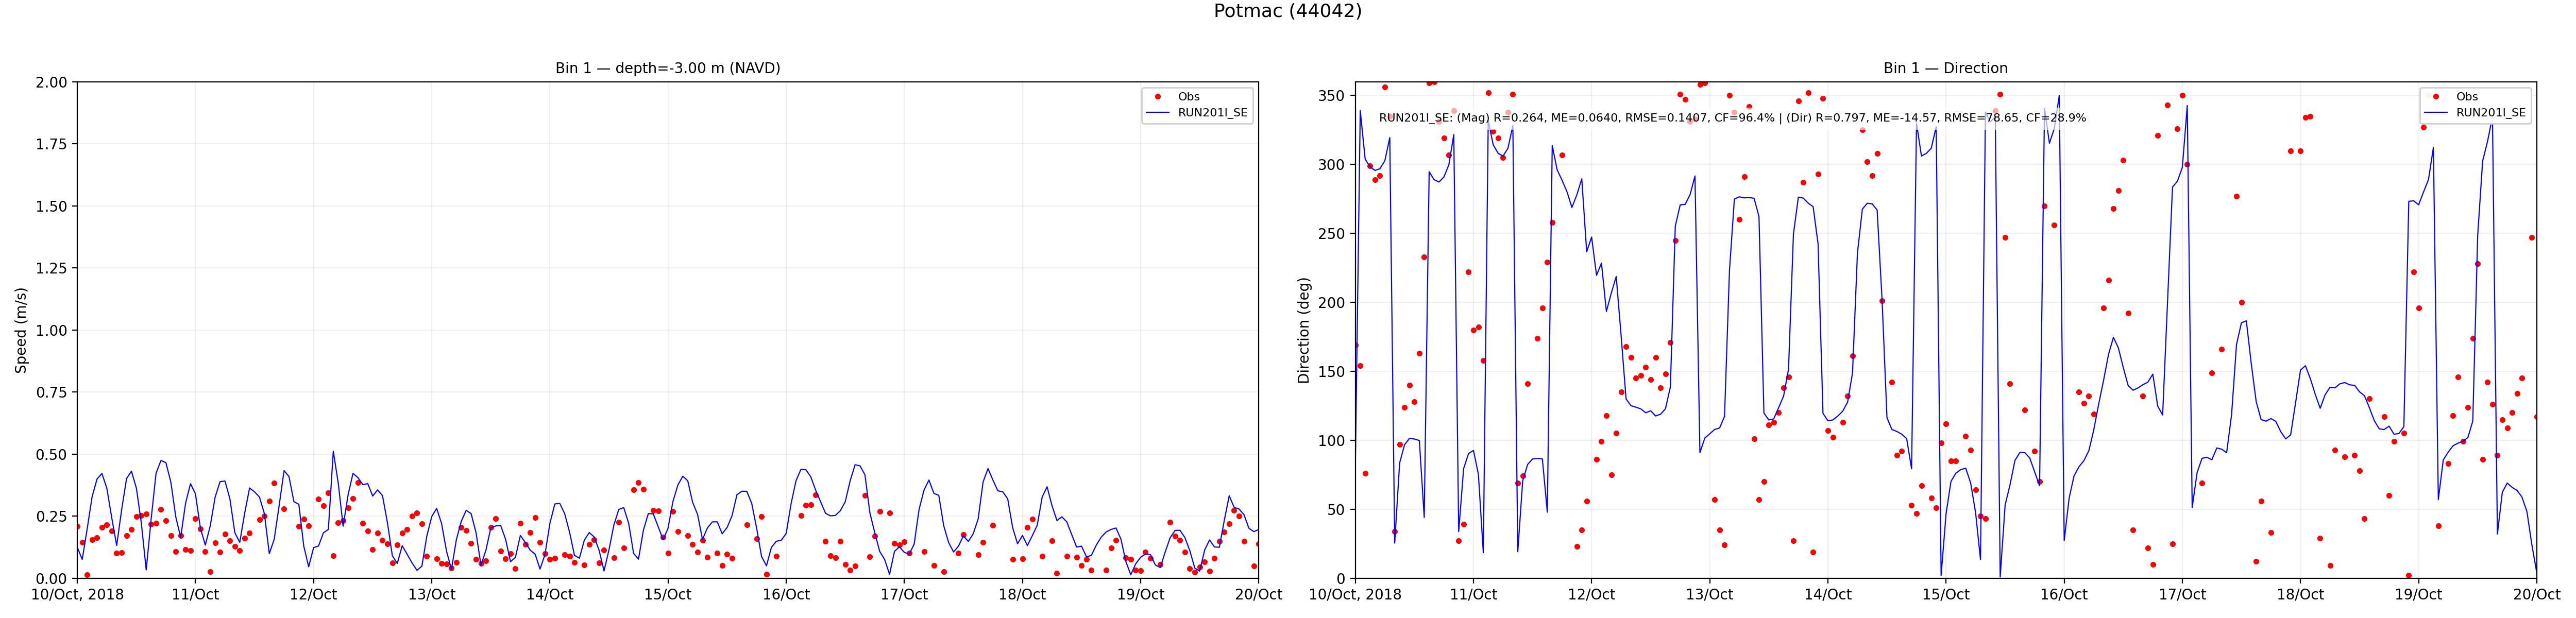The width and height of the screenshot is (2576, 618).
Task: Click "17/Oct" under the speed plot
Action: point(904,595)
